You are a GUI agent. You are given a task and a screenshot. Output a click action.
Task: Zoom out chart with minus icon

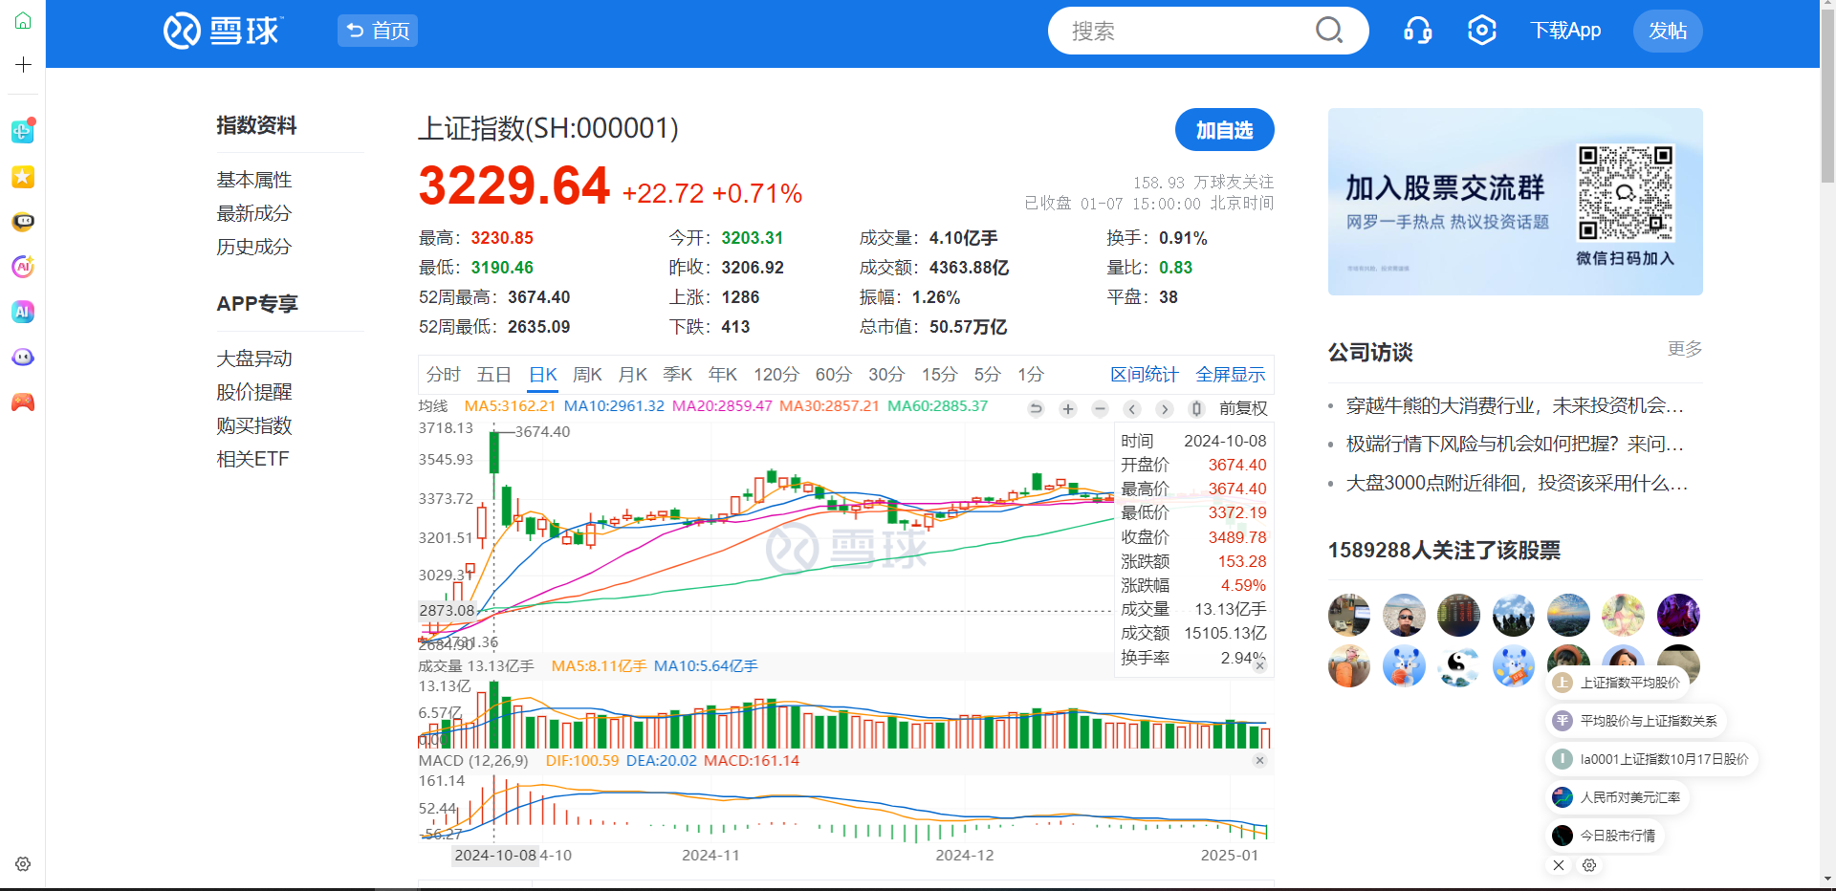[x=1100, y=409]
